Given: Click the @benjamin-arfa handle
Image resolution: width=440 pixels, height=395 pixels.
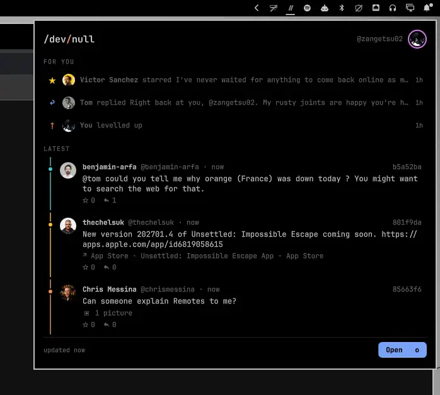Looking at the screenshot, I should pyautogui.click(x=170, y=167).
